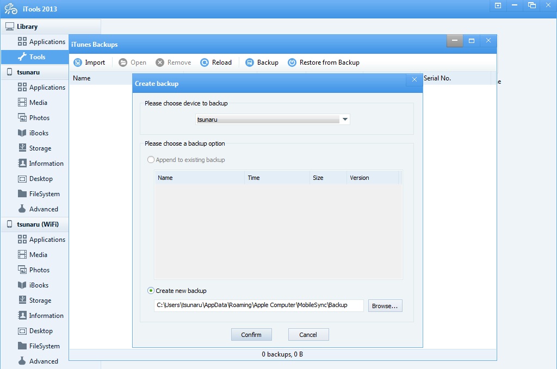The height and width of the screenshot is (369, 557).
Task: Select the tsunaru (WiFi) device header
Action: pos(35,224)
